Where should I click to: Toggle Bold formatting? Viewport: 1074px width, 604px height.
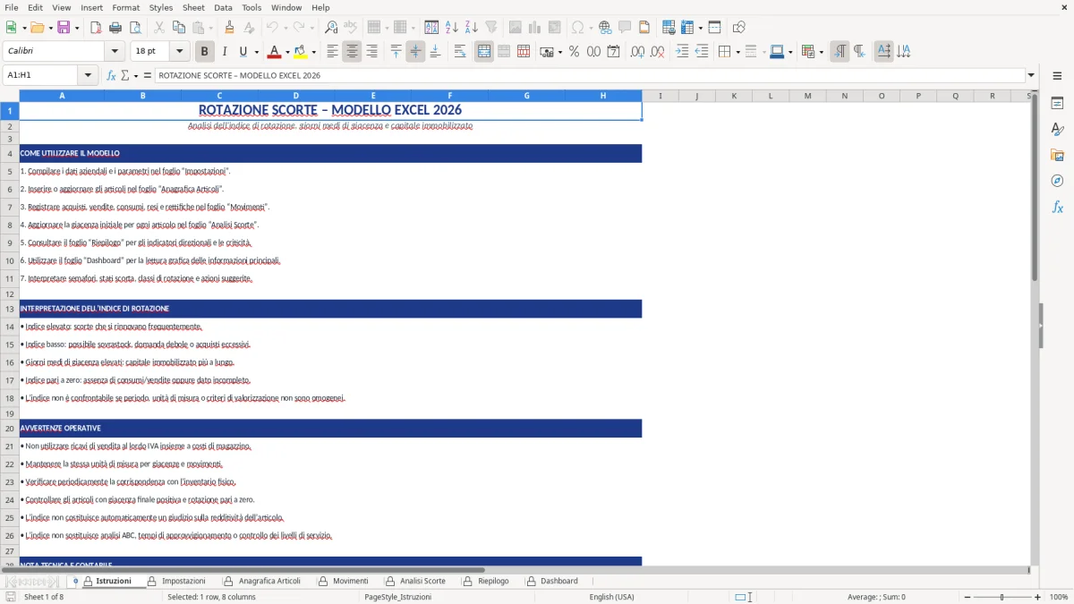[x=205, y=52]
